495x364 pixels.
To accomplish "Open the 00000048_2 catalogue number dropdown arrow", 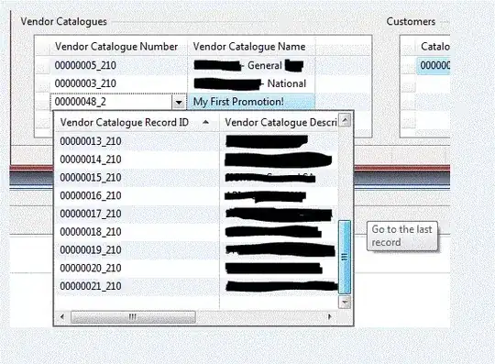I will tap(179, 102).
